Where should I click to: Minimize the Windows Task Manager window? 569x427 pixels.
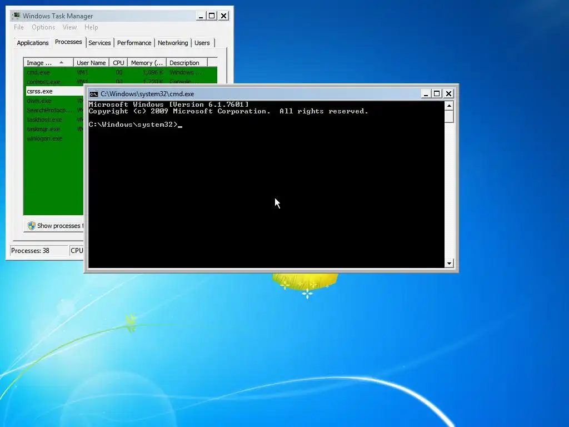[x=201, y=16]
